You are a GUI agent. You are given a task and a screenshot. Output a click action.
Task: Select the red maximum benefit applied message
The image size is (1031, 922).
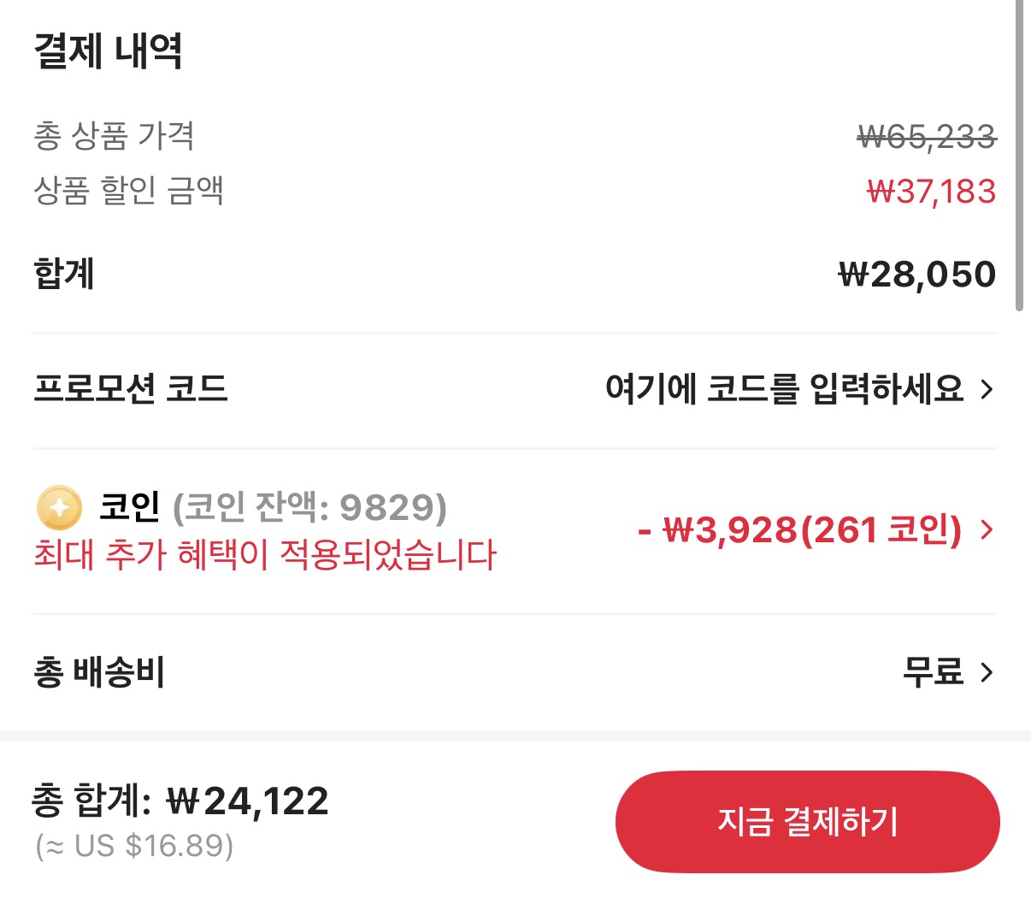point(265,556)
